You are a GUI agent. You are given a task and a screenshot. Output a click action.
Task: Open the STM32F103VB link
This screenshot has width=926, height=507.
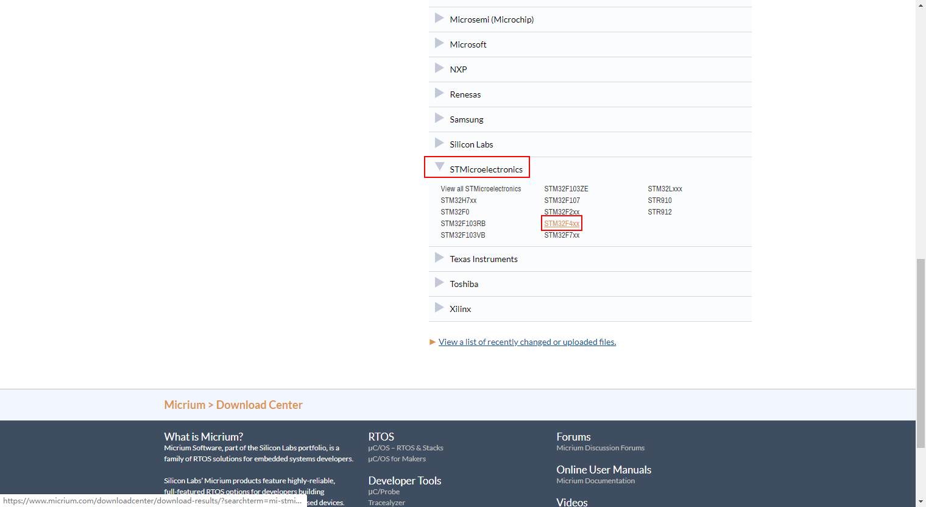(463, 235)
